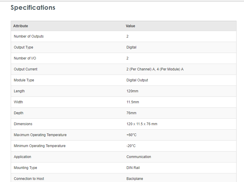The height and width of the screenshot is (182, 244).
Task: Click the Digital Output value cell
Action: 137,80
